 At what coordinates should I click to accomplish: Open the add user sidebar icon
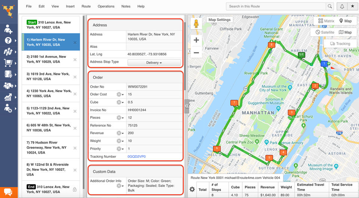(x=8, y=29)
